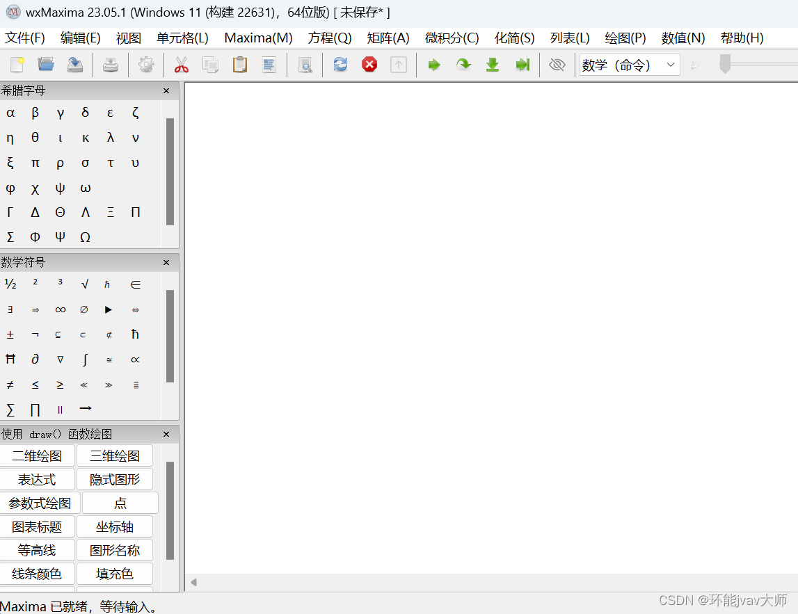The image size is (798, 614).
Task: Click the 二维绘图 button
Action: (37, 455)
